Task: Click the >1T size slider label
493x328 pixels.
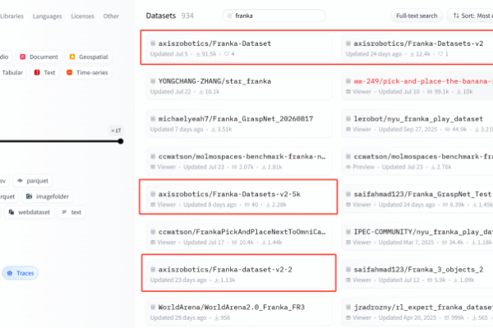Action: coord(116,130)
